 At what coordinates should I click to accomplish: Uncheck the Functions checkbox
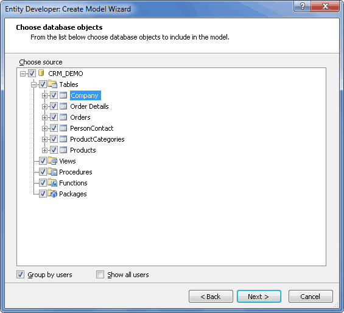(43, 183)
